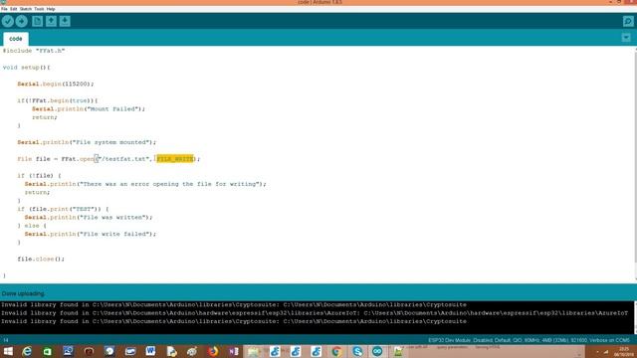Click the file.close() statement
The width and height of the screenshot is (637, 358).
coord(41,259)
